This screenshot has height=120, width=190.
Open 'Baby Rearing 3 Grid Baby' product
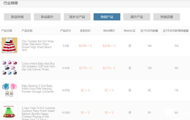point(38,89)
